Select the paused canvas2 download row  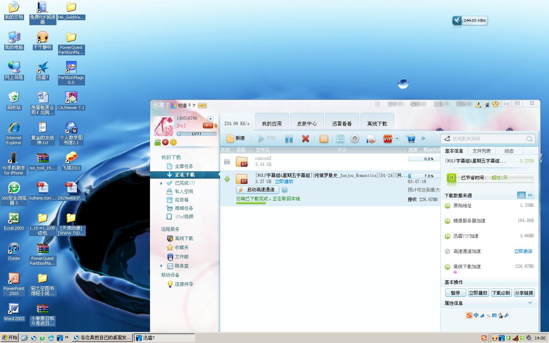tap(330, 162)
